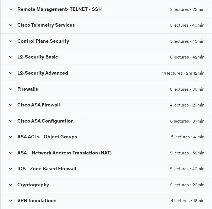Viewport: 212px width, 209px height.
Task: Click '9 lectures • 58min' on NAT row
Action: 187,153
